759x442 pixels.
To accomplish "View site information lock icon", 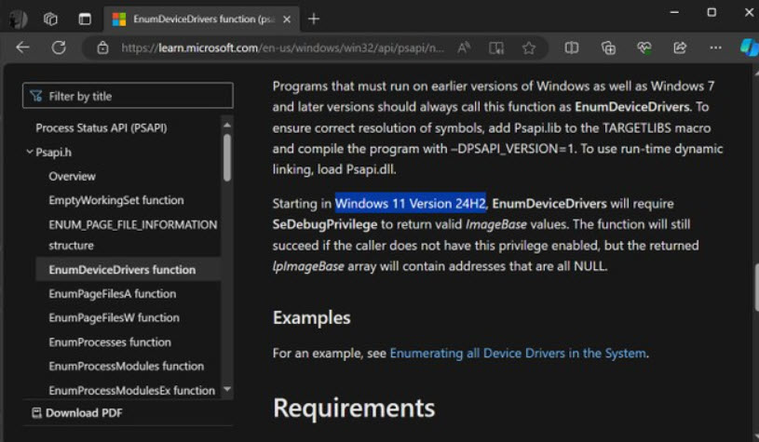I will (x=102, y=47).
